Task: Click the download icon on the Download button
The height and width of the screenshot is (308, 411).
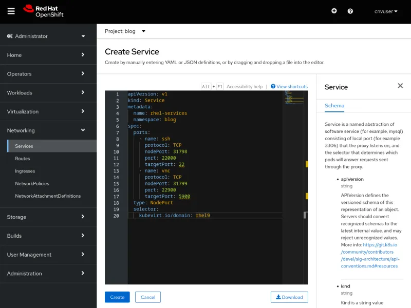Action: (278, 297)
